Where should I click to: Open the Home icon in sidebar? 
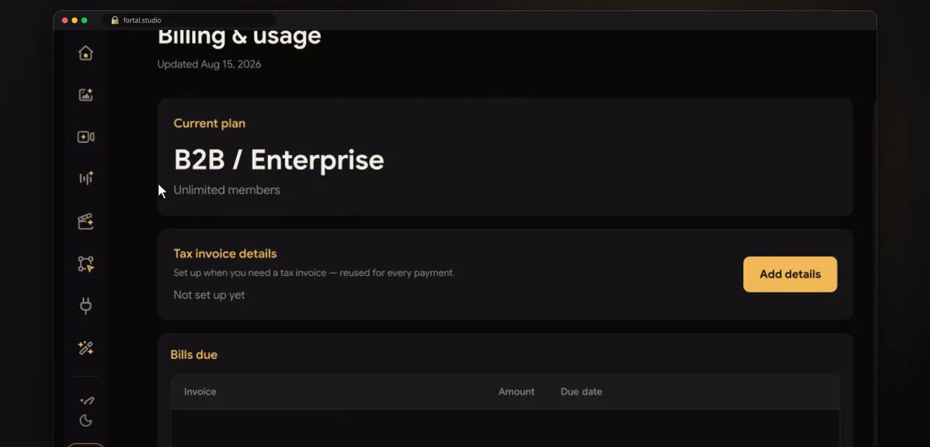click(86, 53)
